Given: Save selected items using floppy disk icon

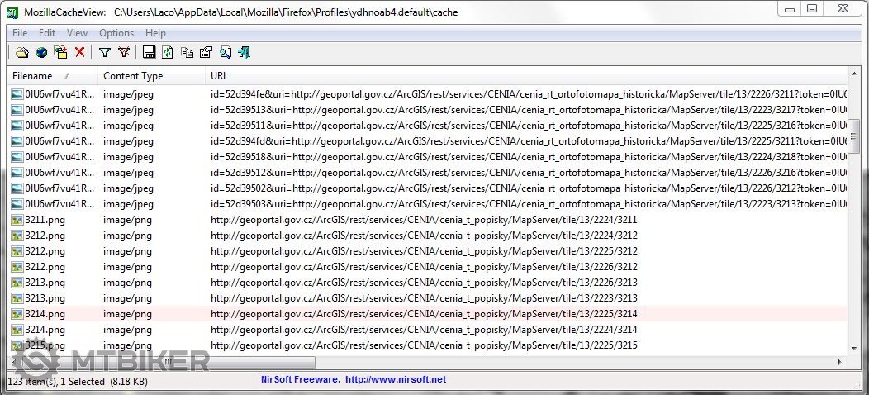Looking at the screenshot, I should 149,53.
